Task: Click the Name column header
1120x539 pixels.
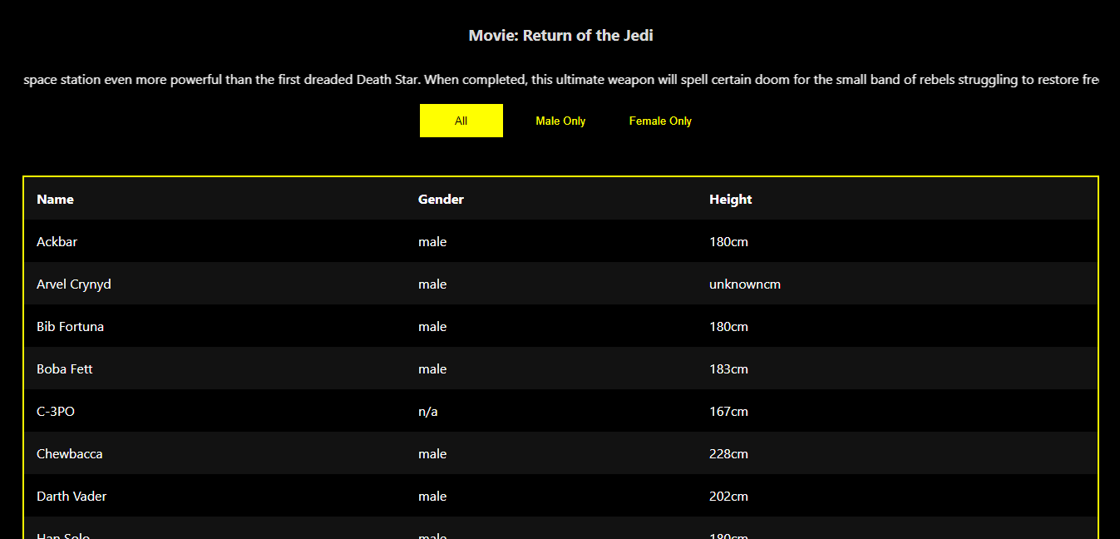Action: (x=55, y=199)
